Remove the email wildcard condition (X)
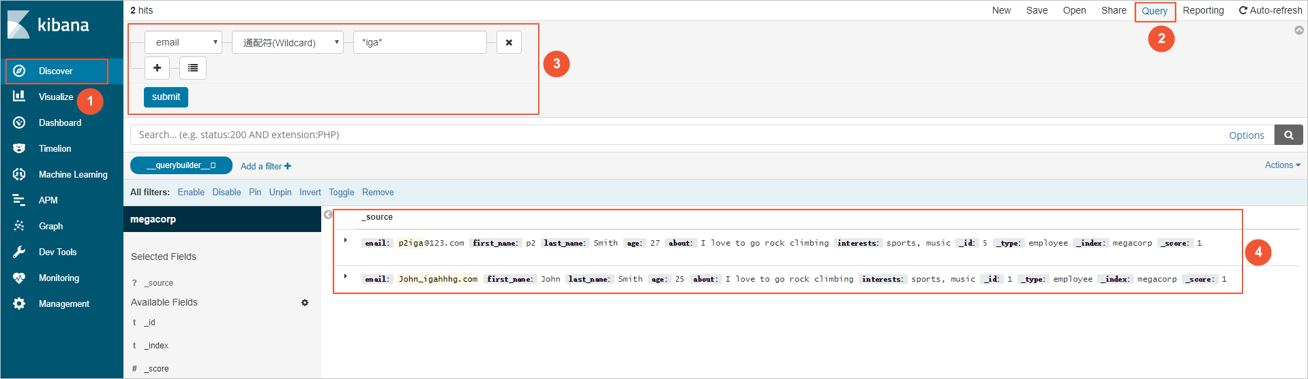Image resolution: width=1308 pixels, height=379 pixels. 509,42
